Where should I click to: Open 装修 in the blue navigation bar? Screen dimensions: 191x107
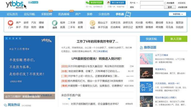tap(89, 14)
